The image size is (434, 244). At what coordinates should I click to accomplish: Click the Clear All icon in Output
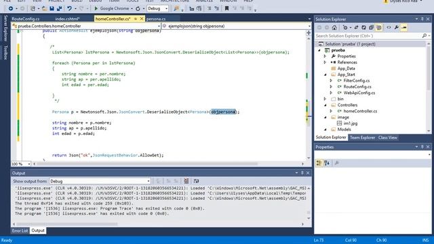(186, 181)
